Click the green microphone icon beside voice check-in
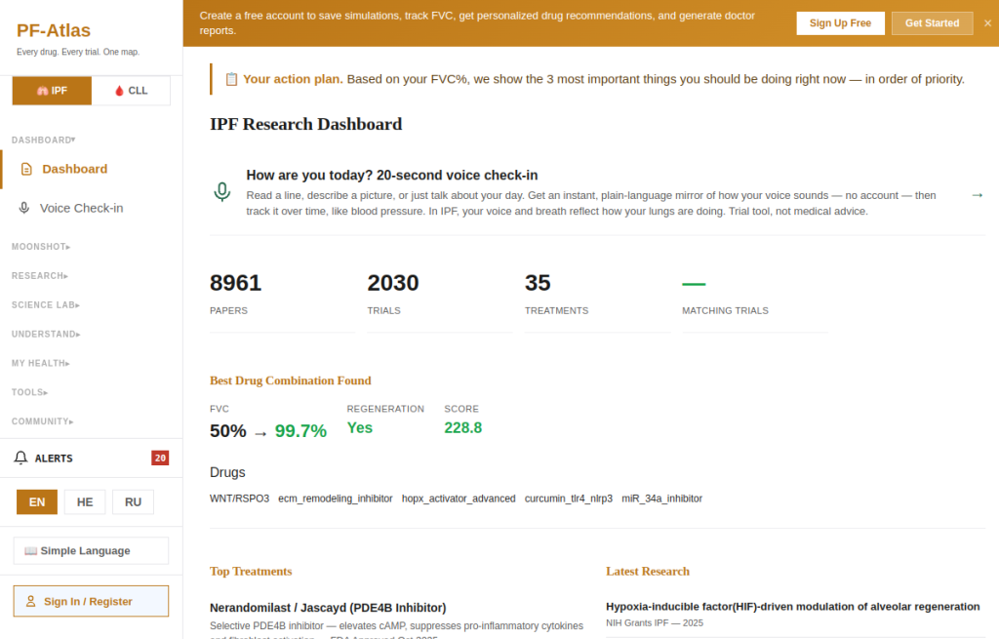Image resolution: width=999 pixels, height=639 pixels. click(221, 192)
